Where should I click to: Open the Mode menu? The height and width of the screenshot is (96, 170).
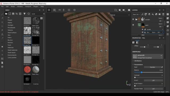tap(13, 6)
